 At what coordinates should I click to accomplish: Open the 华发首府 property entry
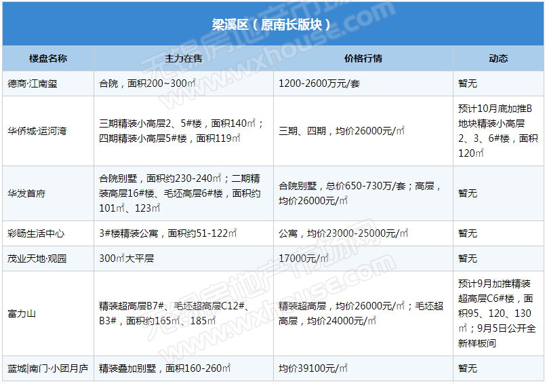point(26,193)
